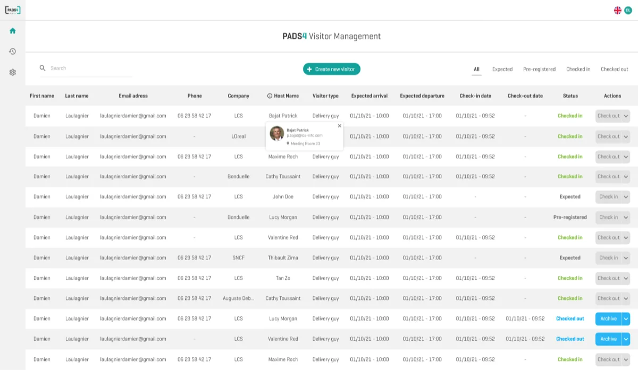Open the history clock icon in sidebar
This screenshot has height=370, width=638.
click(x=13, y=51)
